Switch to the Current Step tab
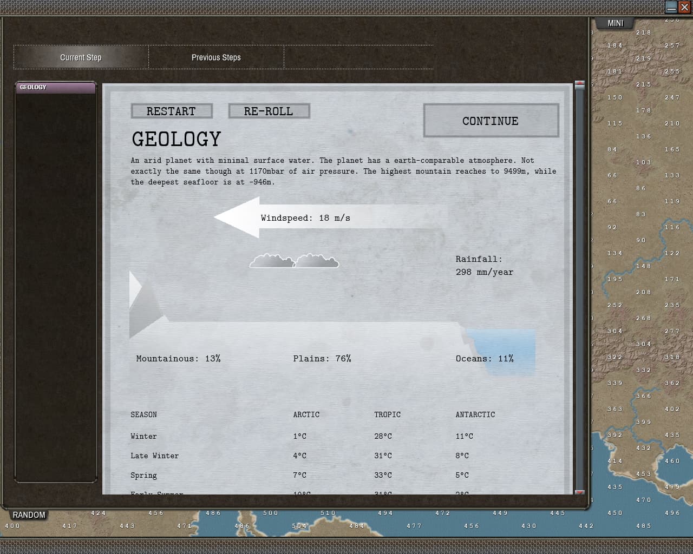 click(81, 57)
